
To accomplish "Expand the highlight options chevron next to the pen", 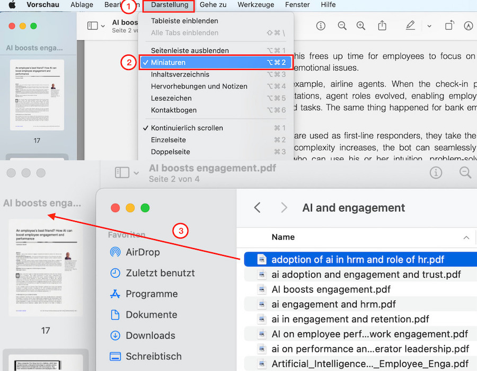I will (x=429, y=26).
